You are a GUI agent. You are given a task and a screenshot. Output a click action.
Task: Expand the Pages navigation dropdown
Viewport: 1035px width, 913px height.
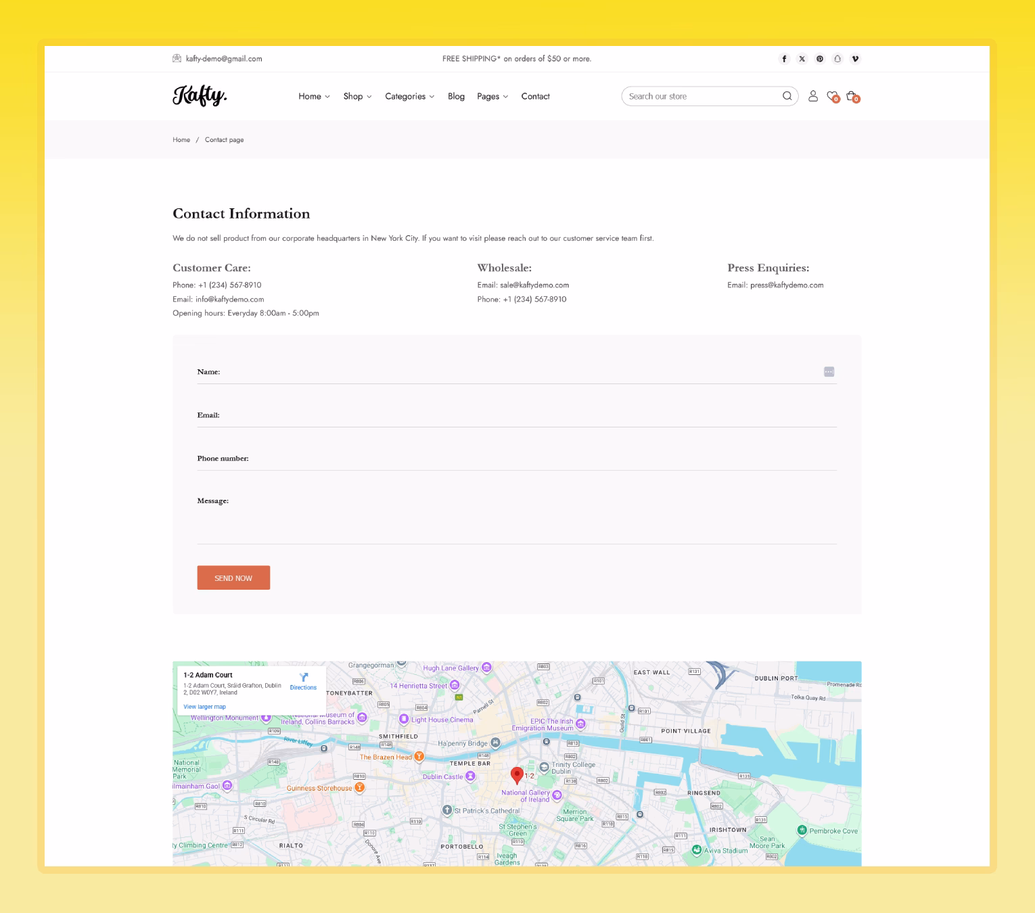[492, 97]
